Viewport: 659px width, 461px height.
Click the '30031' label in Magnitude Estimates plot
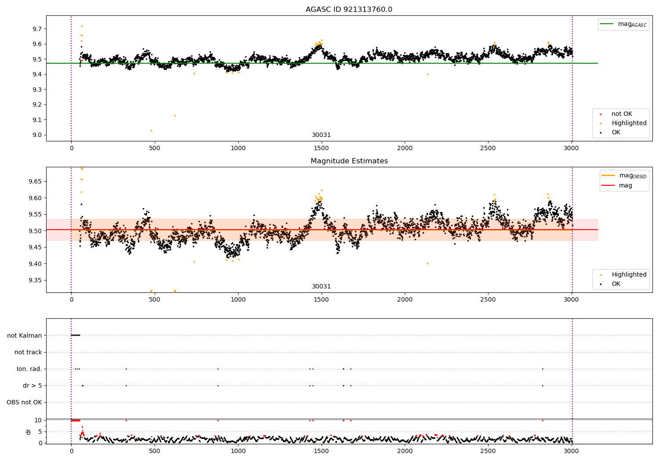coord(322,287)
